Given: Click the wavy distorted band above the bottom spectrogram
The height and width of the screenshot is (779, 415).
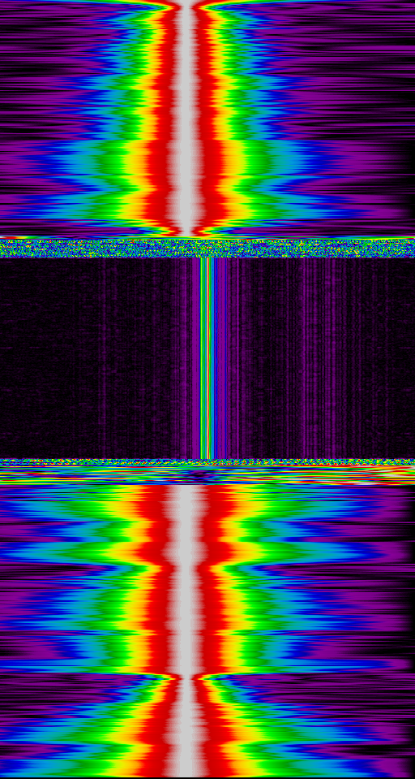Looking at the screenshot, I should [207, 475].
